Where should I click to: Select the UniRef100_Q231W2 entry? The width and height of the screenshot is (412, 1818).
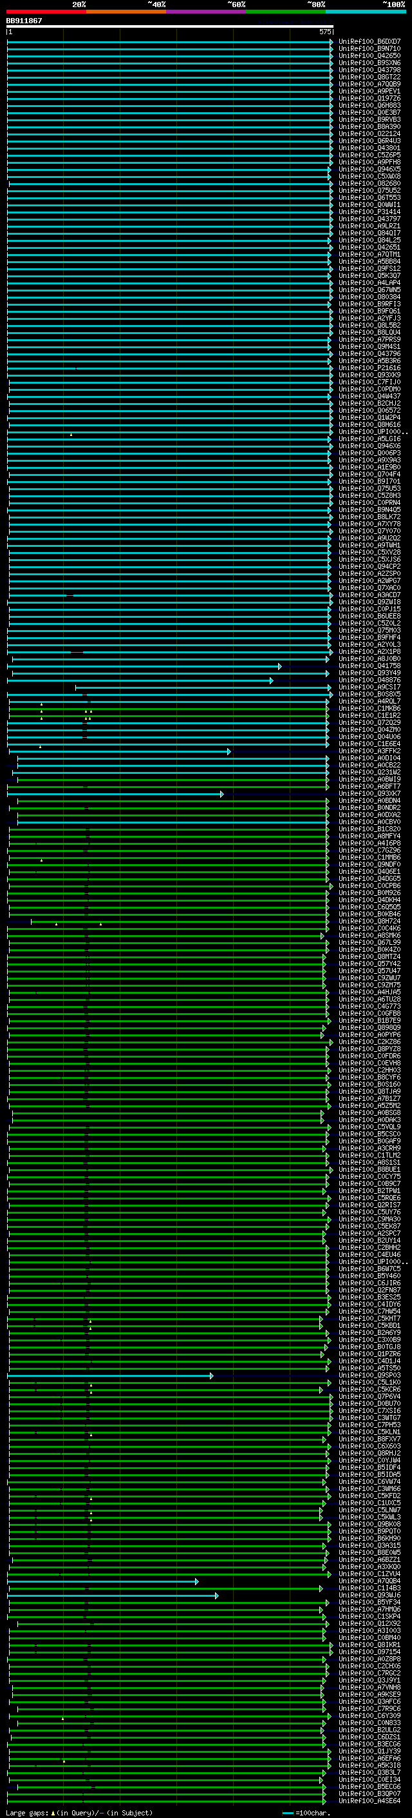click(369, 773)
